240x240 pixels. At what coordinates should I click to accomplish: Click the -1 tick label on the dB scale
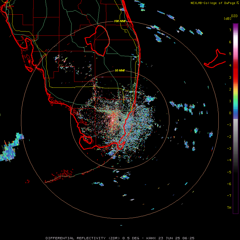pos(229,125)
